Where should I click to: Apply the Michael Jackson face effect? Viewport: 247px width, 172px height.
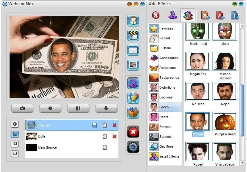(224, 61)
